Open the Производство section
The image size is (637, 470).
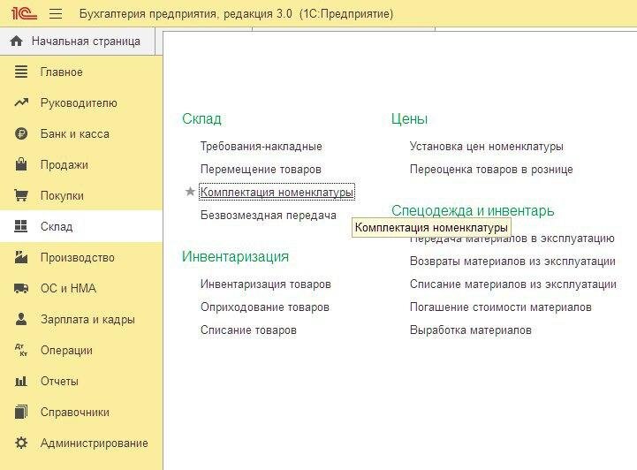tap(77, 258)
